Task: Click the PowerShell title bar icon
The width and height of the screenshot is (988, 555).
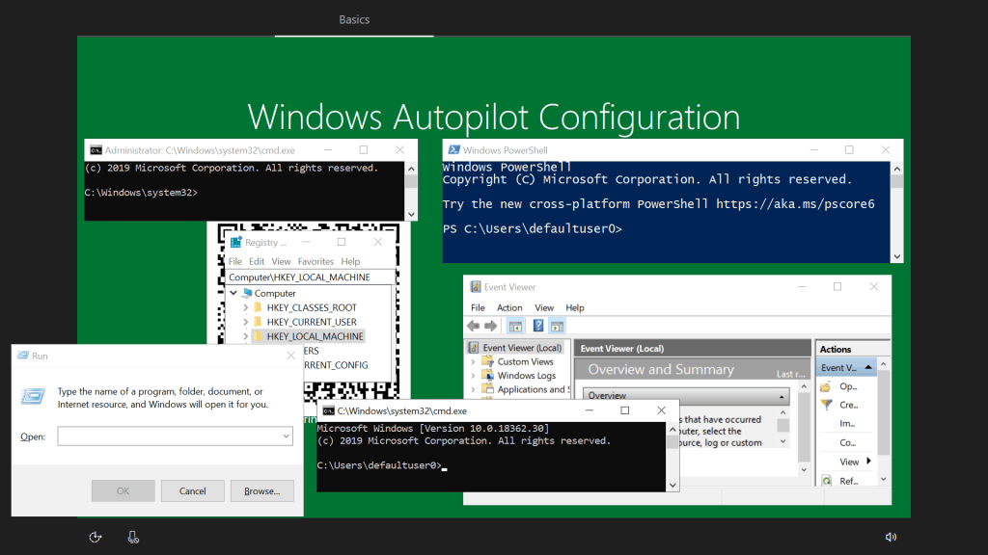Action: coord(453,149)
